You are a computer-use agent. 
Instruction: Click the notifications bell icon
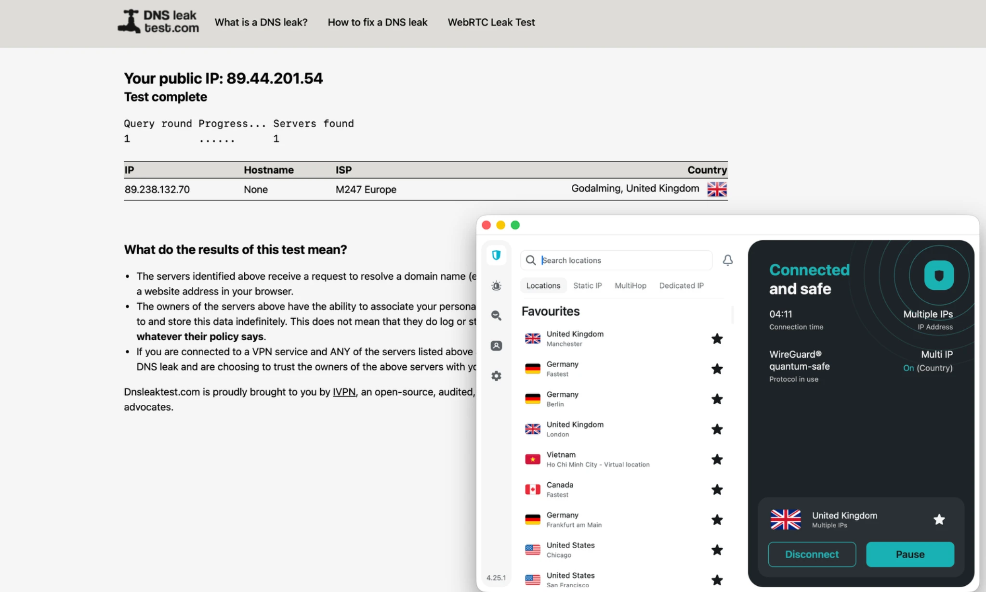727,260
